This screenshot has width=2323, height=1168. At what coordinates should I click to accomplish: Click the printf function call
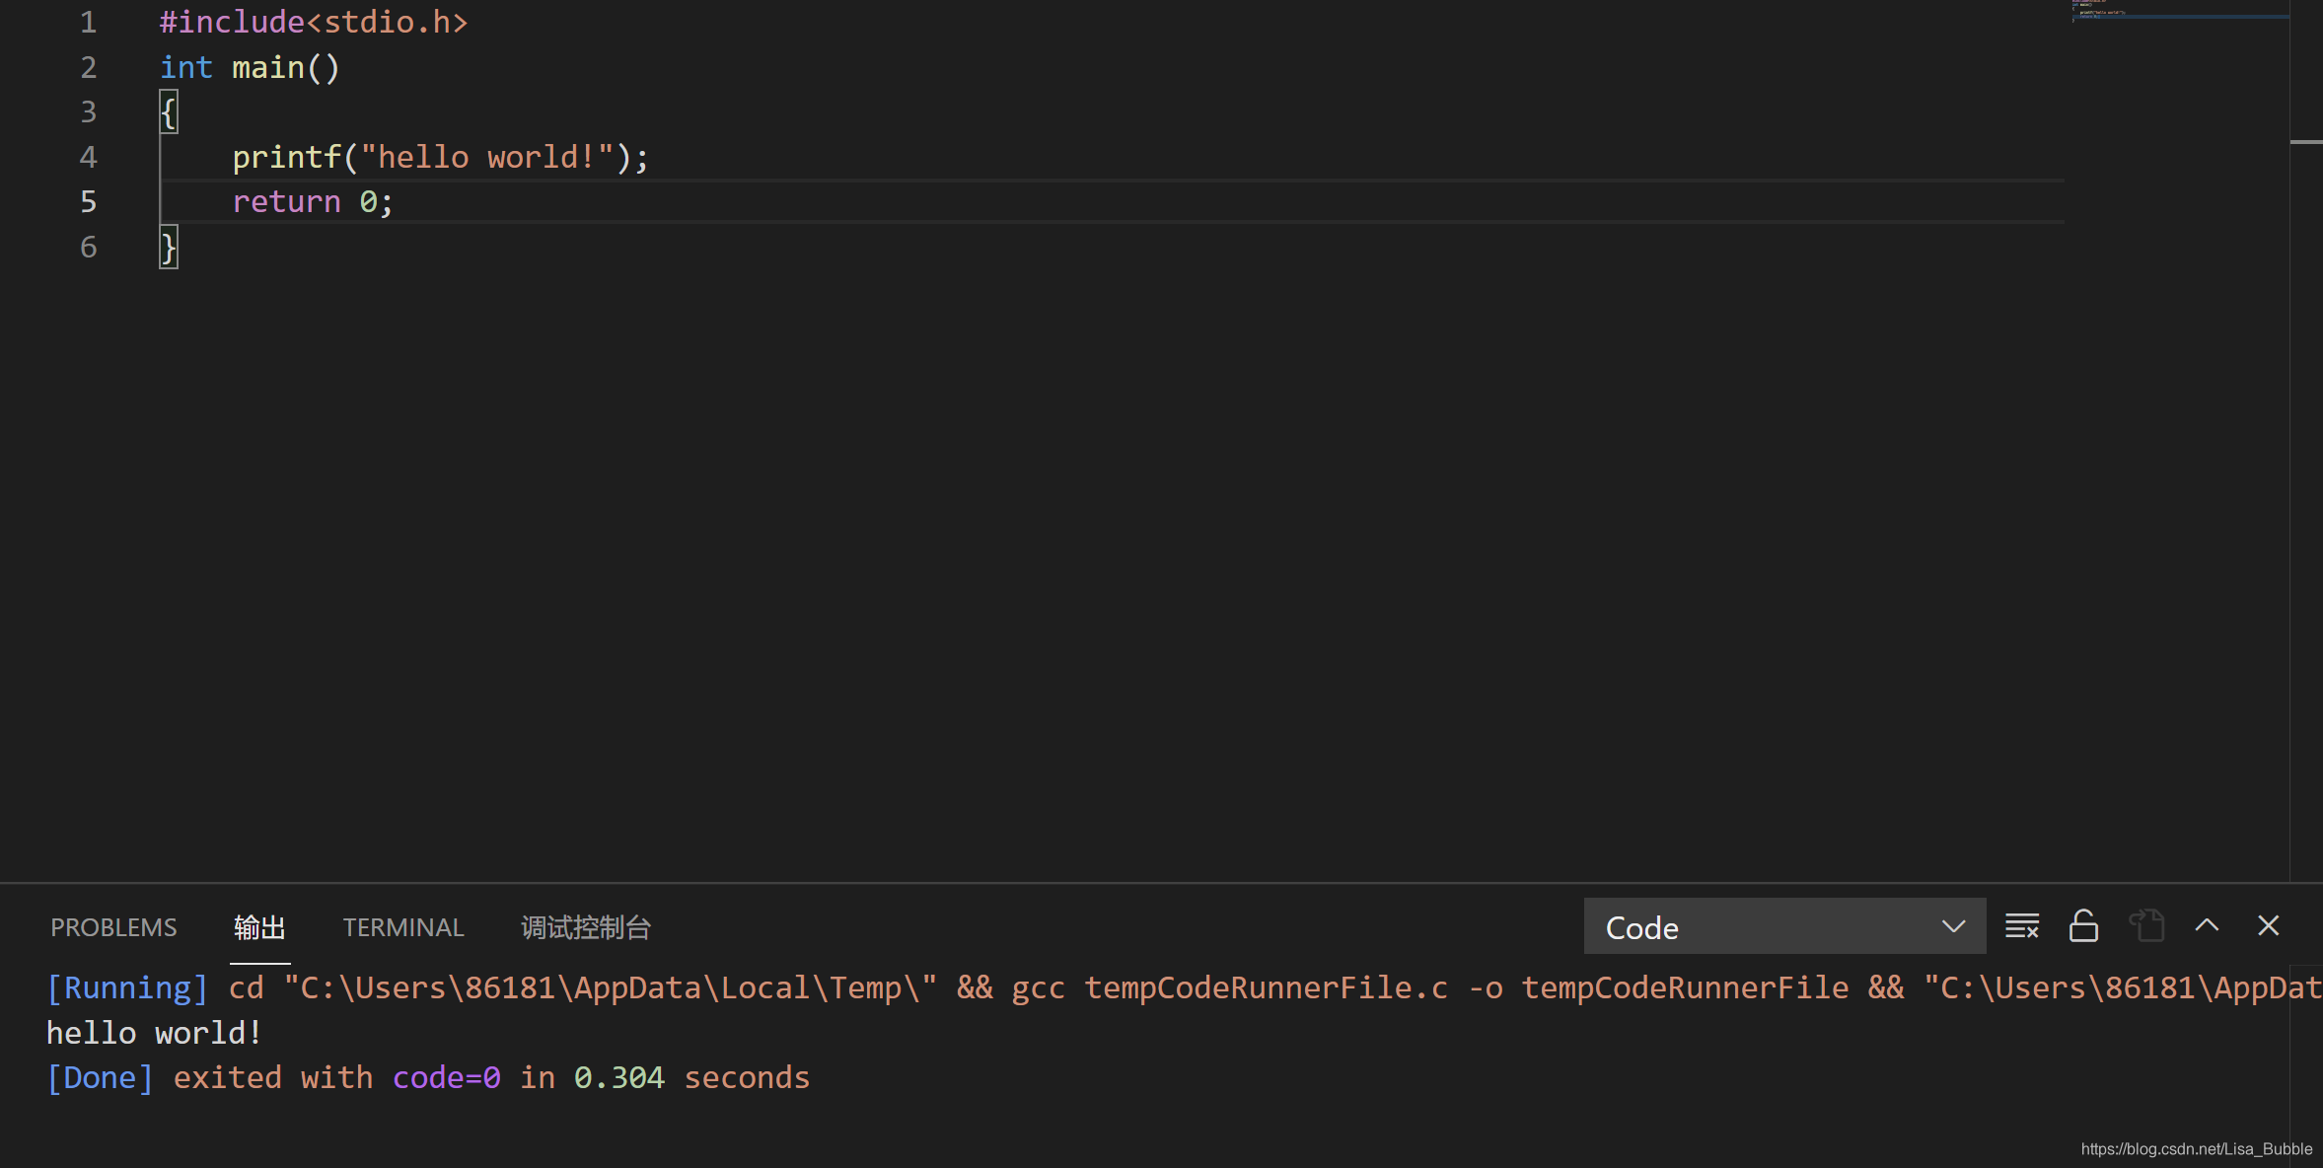[x=286, y=157]
